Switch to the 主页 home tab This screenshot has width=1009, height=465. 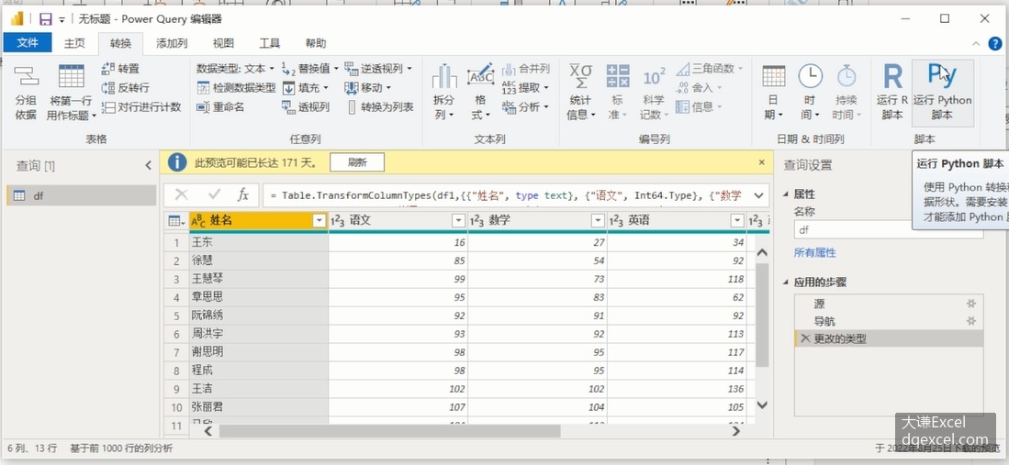coord(74,43)
